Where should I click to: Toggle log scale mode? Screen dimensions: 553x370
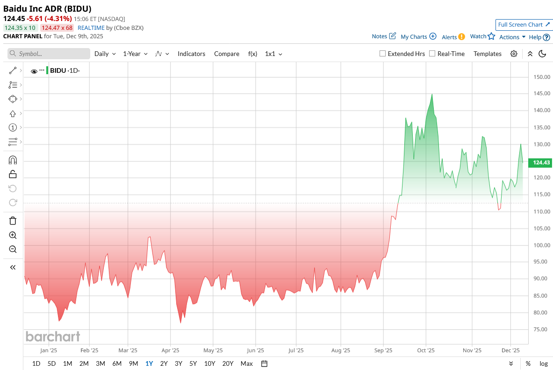pyautogui.click(x=544, y=363)
